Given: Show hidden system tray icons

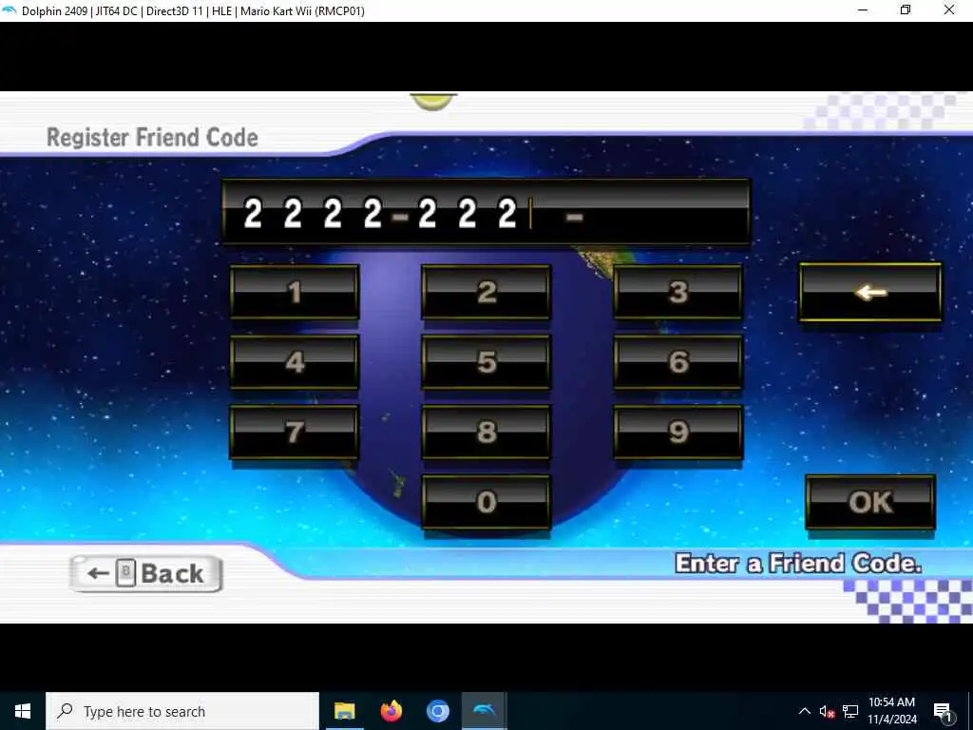Looking at the screenshot, I should (804, 711).
